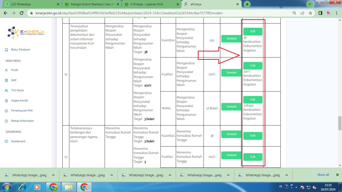Select the row number 13 cell
This screenshot has width=342, height=192.
[x=66, y=157]
